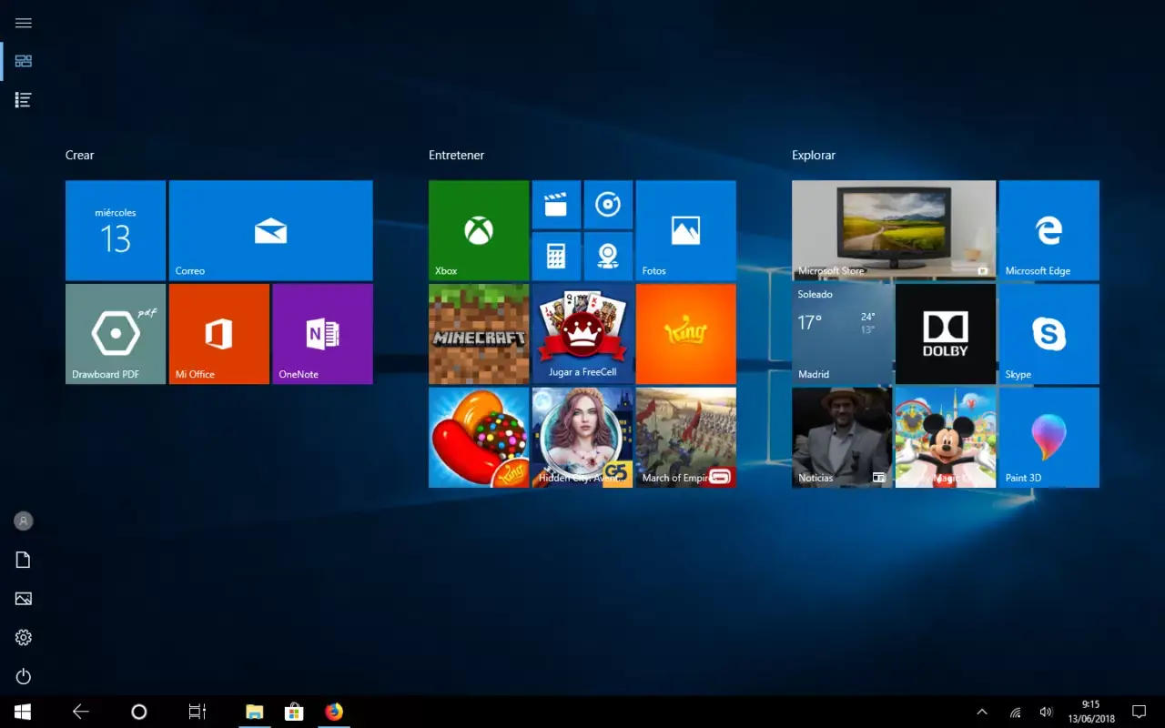Open the Settings gear in sidebar
1165x728 pixels.
(x=24, y=638)
